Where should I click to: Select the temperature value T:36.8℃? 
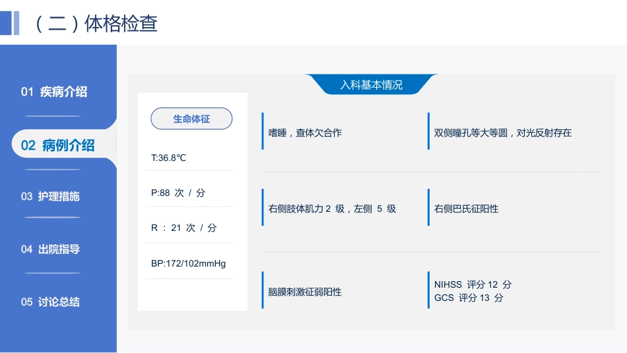point(168,158)
